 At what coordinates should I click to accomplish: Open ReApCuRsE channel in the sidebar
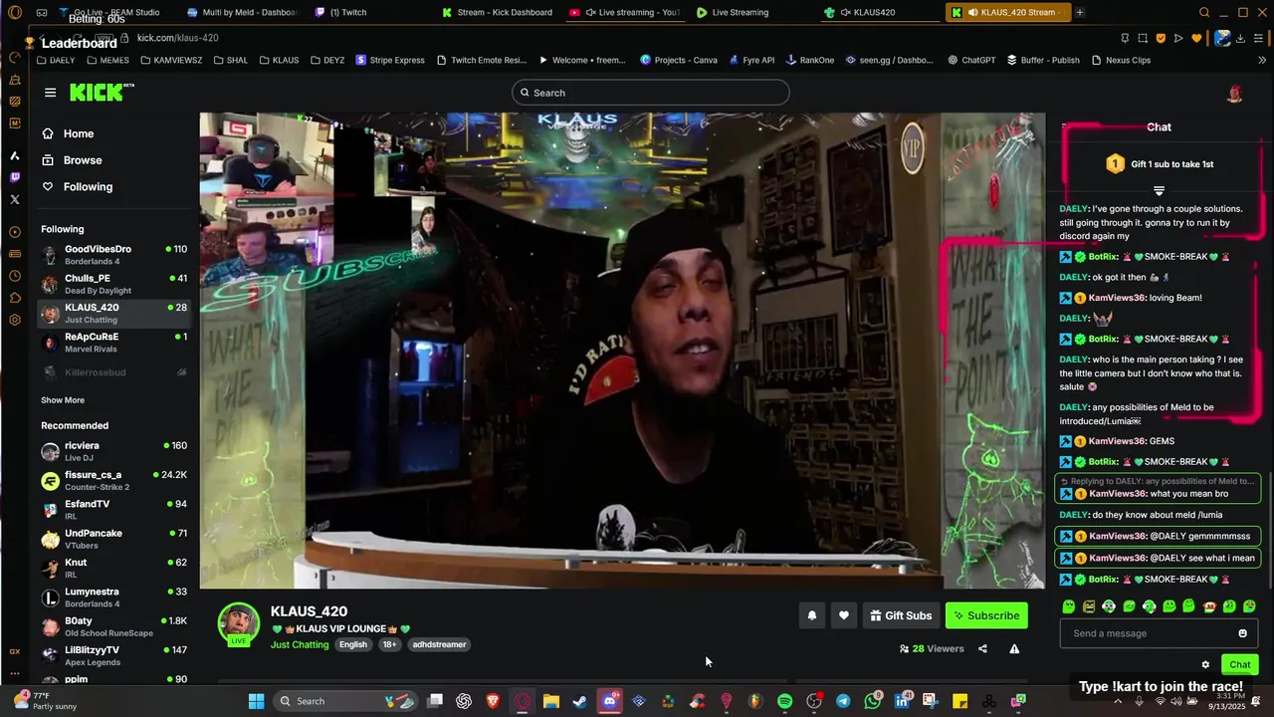[114, 343]
